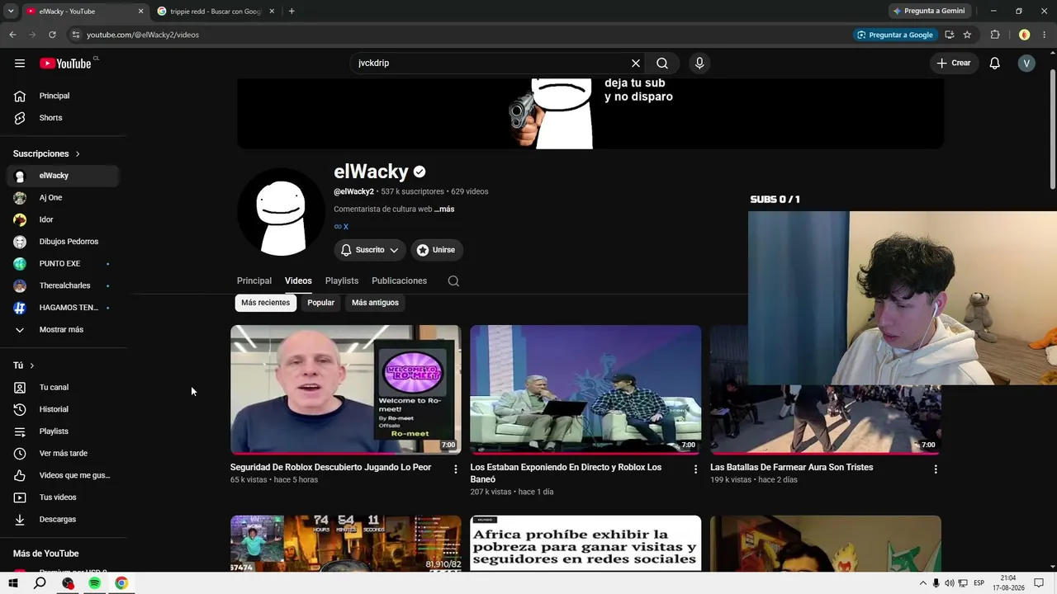Open Aj One subscription channel
The image size is (1057, 594).
pos(63,198)
